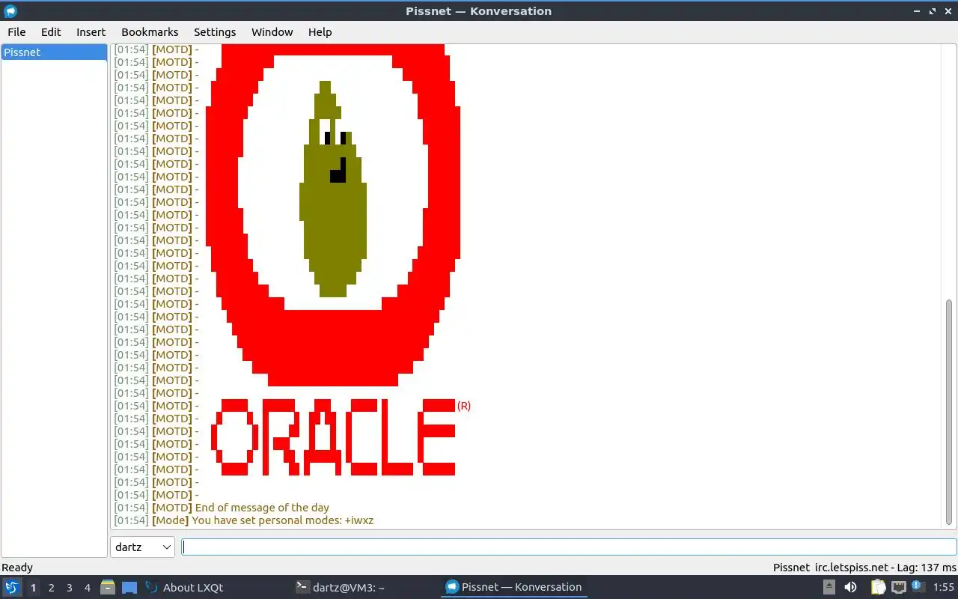The width and height of the screenshot is (958, 599).
Task: Click the Konversation window icon in titlebar
Action: click(10, 11)
